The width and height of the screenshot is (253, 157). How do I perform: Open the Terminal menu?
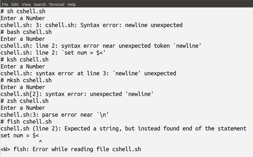[x=56, y=4]
